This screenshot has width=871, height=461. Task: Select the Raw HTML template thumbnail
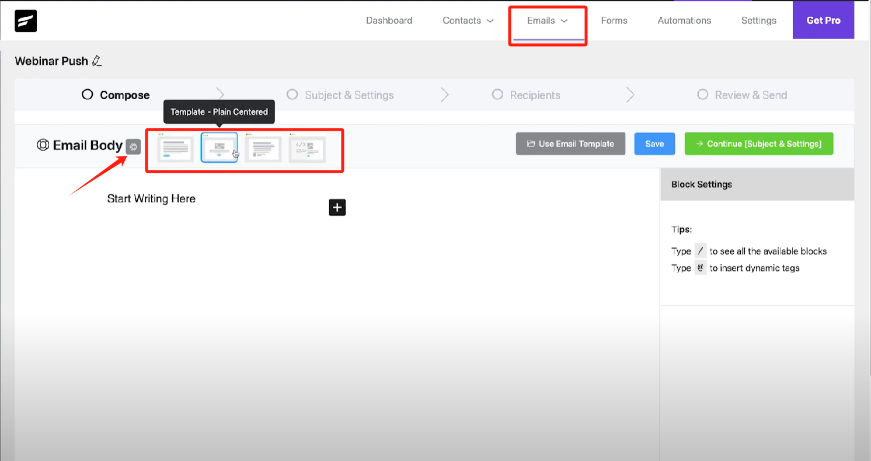[x=308, y=149]
